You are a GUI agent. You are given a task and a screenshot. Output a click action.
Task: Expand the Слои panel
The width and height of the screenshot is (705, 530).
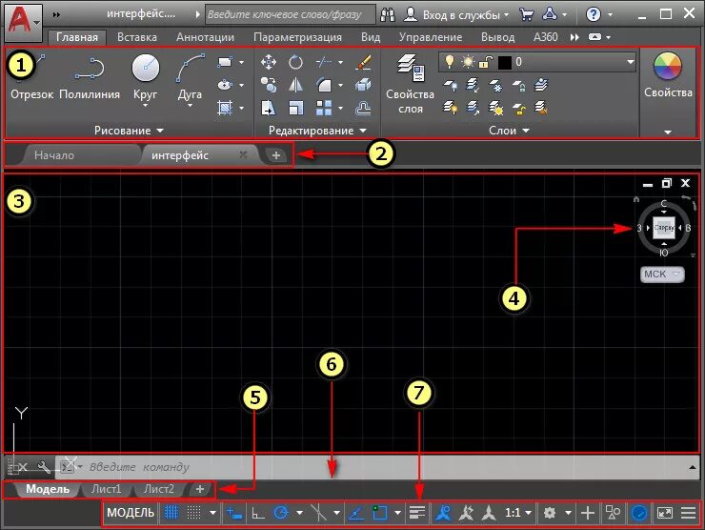(x=509, y=131)
